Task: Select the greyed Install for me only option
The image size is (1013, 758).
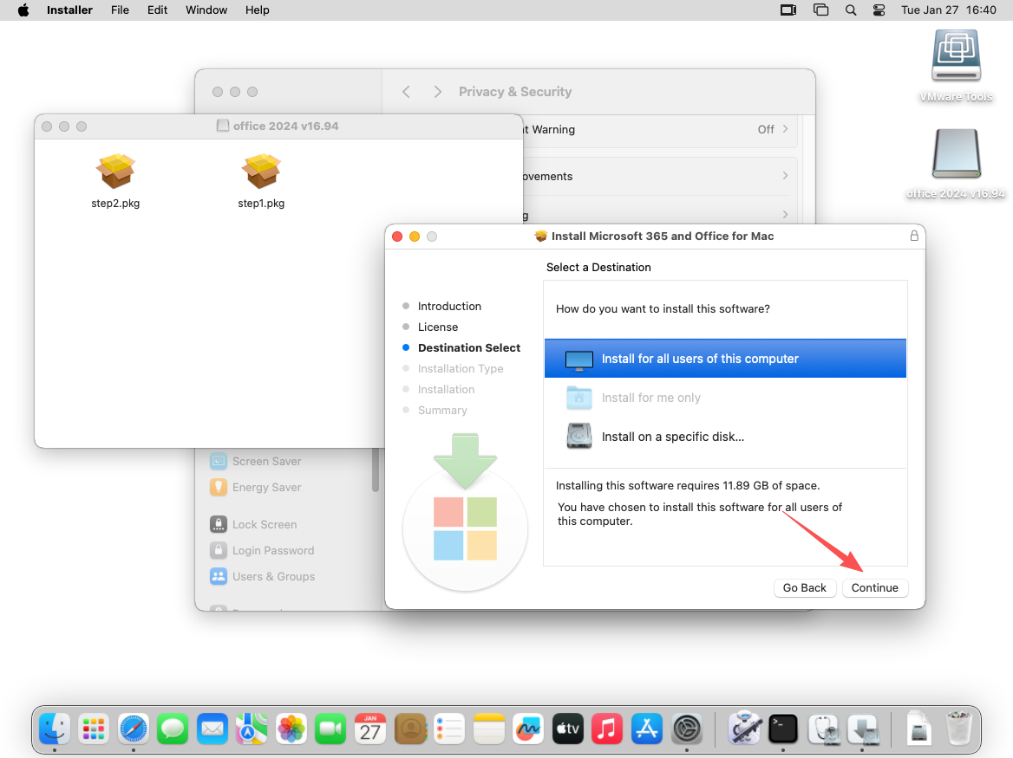Action: tap(650, 398)
